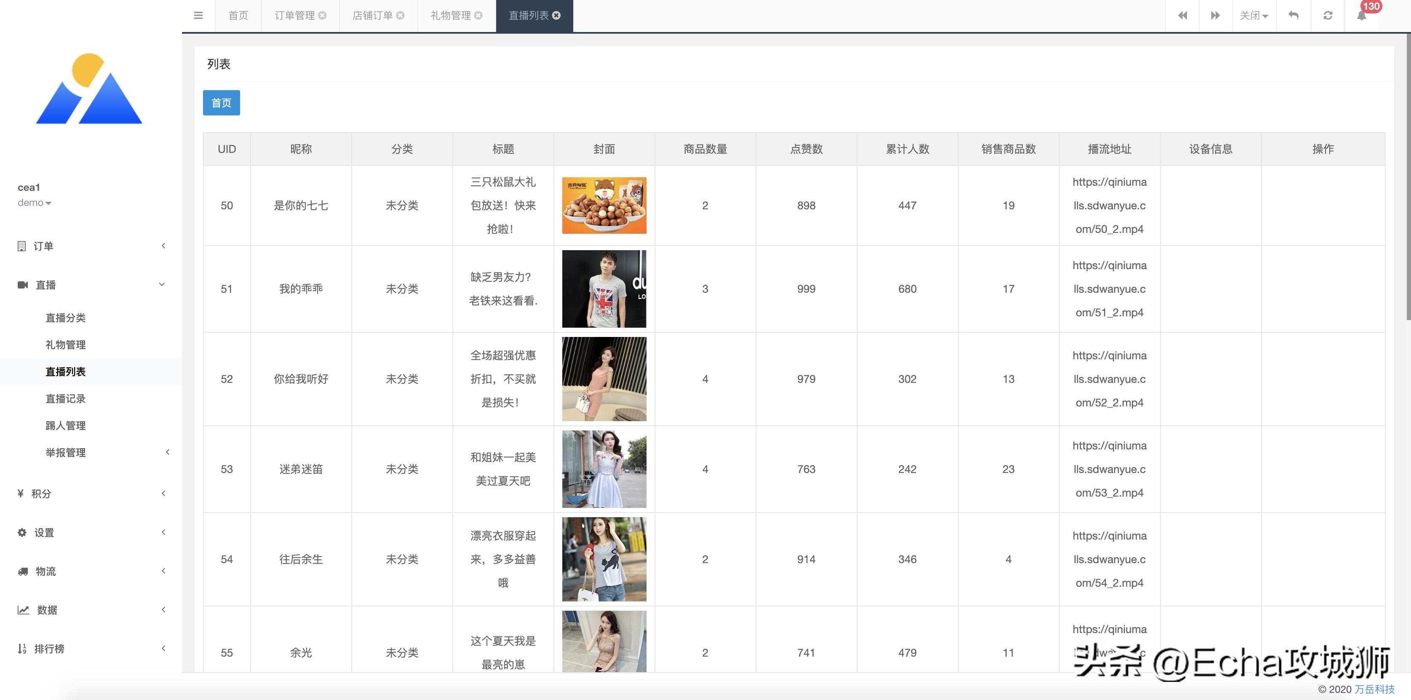Click the 排行榜 ranking sort icon
1411x700 pixels.
pos(22,649)
